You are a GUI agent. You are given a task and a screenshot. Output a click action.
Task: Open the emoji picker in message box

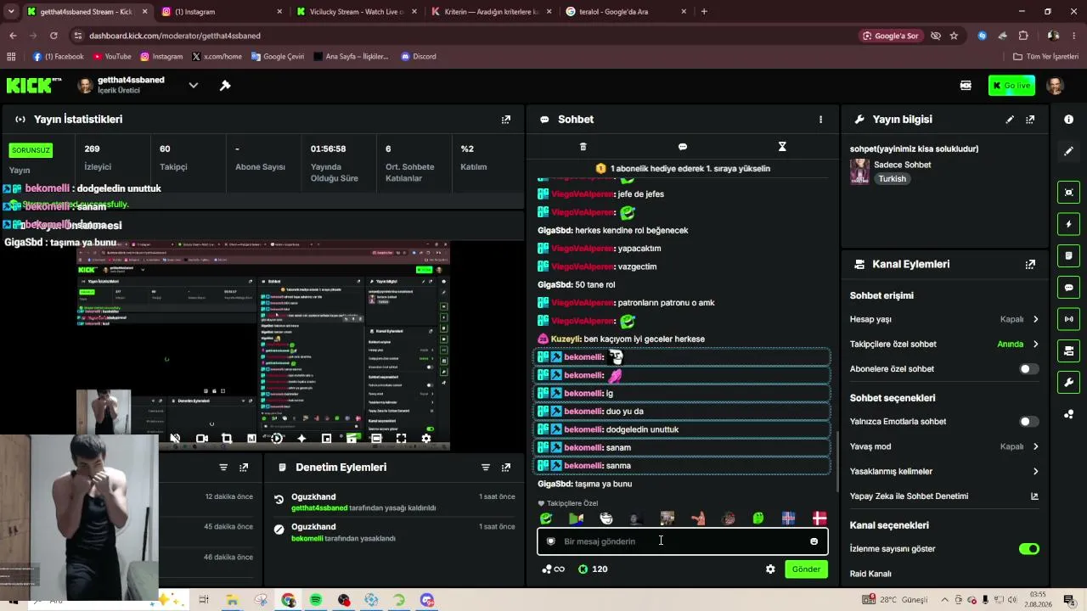coord(814,541)
